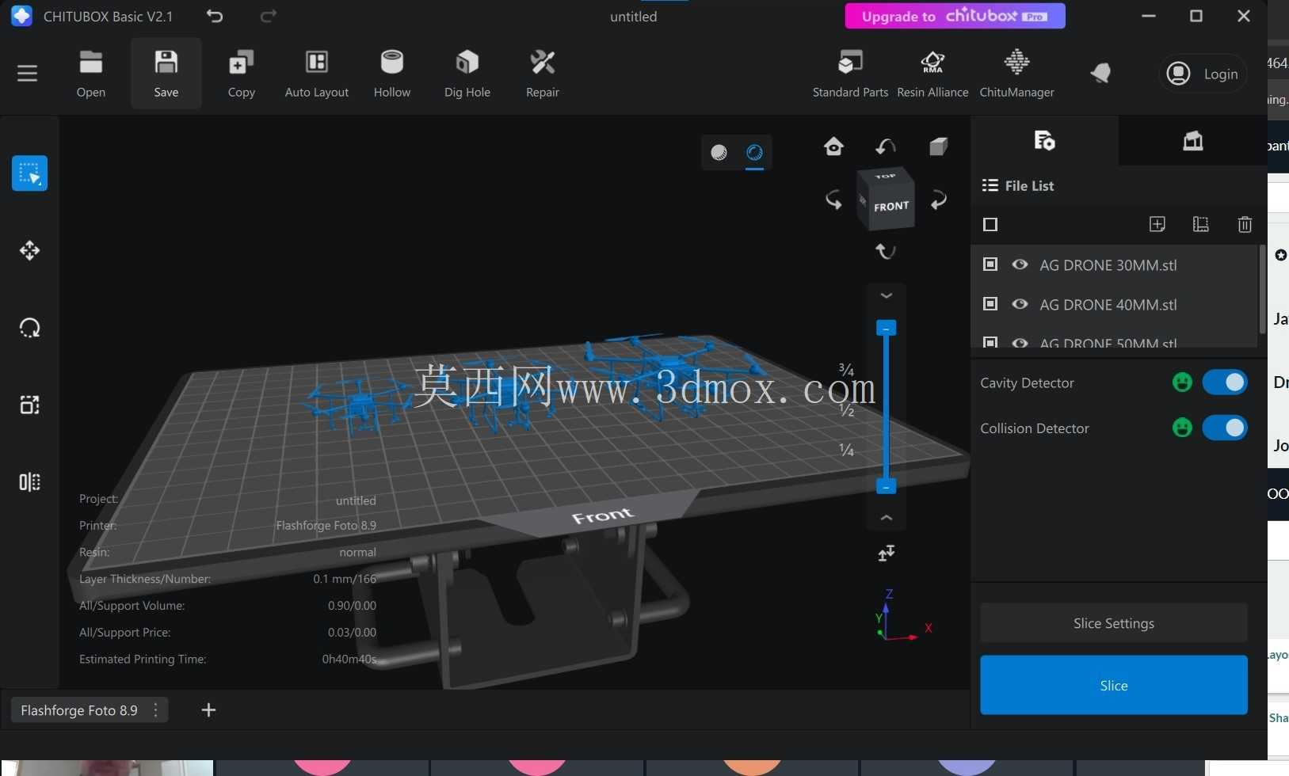The width and height of the screenshot is (1289, 776).
Task: Choose the Scale tool in left sidebar
Action: 29,405
